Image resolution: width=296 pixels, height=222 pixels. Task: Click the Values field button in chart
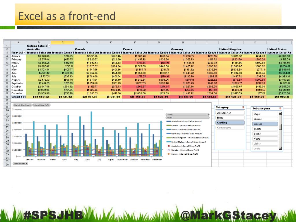point(187,118)
